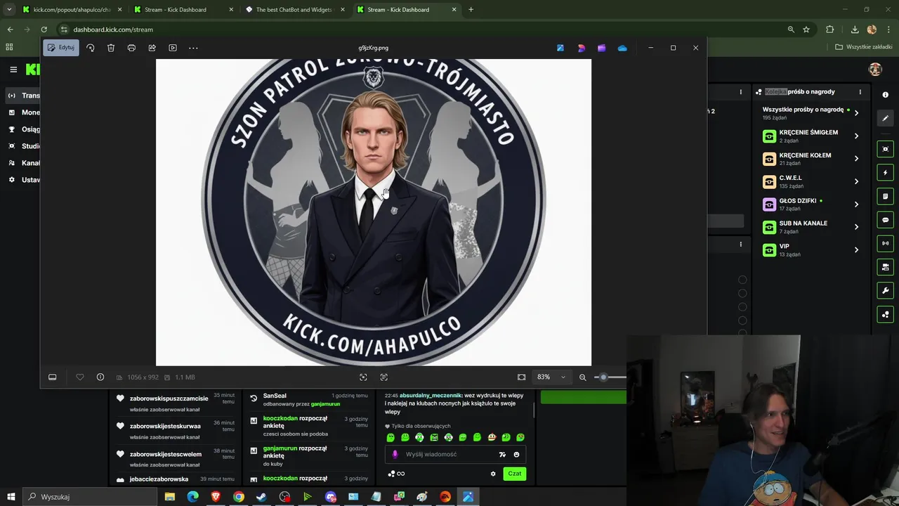Mark the image as favorite with heart
The width and height of the screenshot is (899, 506).
(80, 377)
